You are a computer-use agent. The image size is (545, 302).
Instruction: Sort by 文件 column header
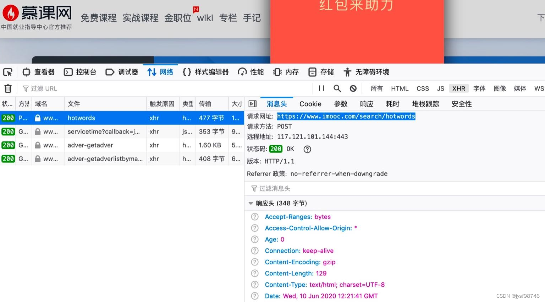(x=105, y=104)
